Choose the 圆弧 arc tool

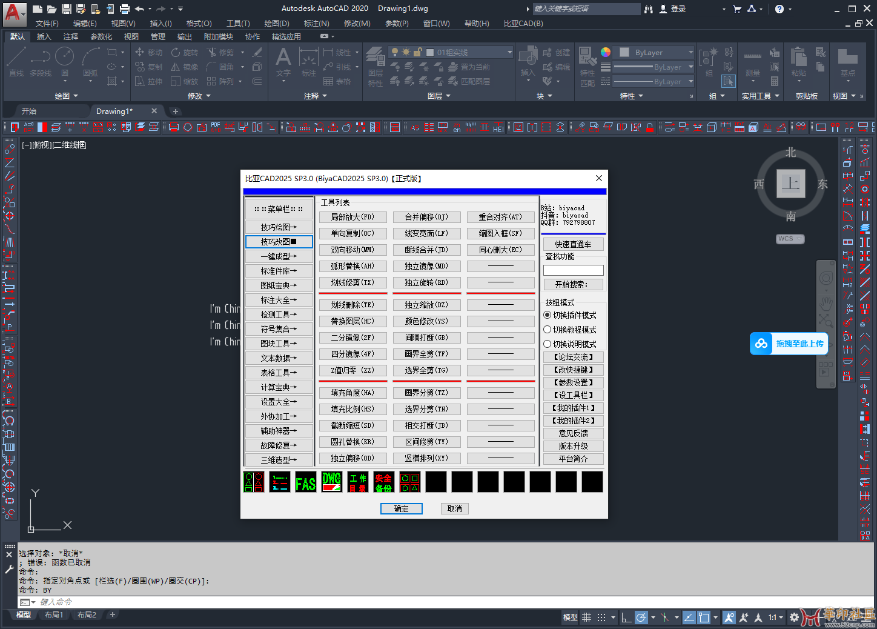tap(90, 61)
